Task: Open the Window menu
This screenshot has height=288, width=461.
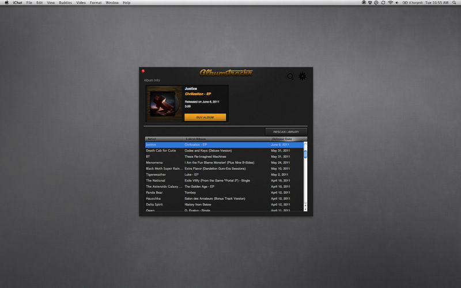Action: click(112, 3)
